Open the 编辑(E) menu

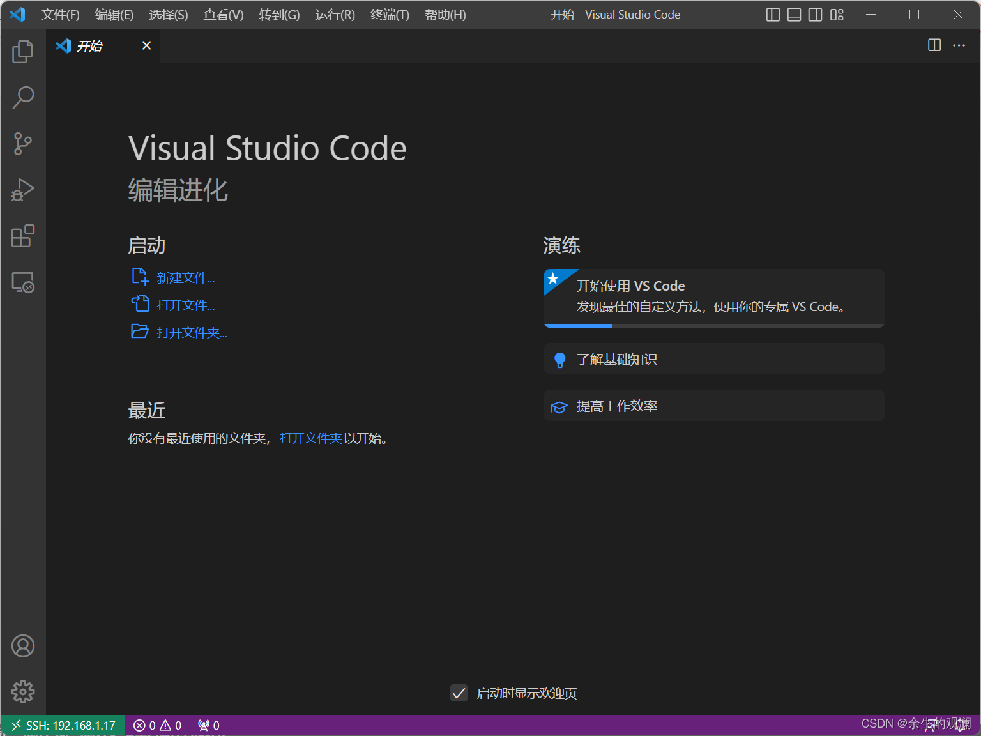[114, 15]
